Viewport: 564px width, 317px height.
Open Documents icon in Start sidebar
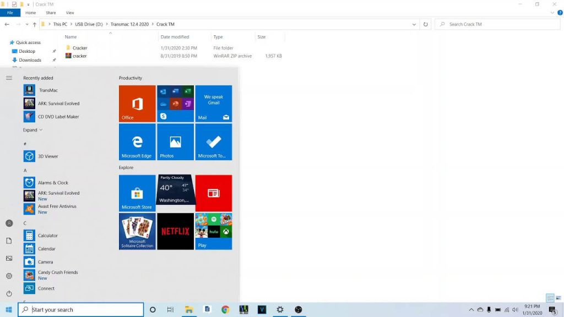(9, 241)
